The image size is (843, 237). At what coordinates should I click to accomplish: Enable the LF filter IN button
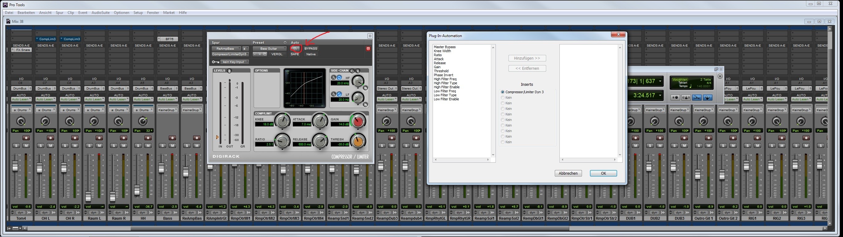(x=366, y=105)
